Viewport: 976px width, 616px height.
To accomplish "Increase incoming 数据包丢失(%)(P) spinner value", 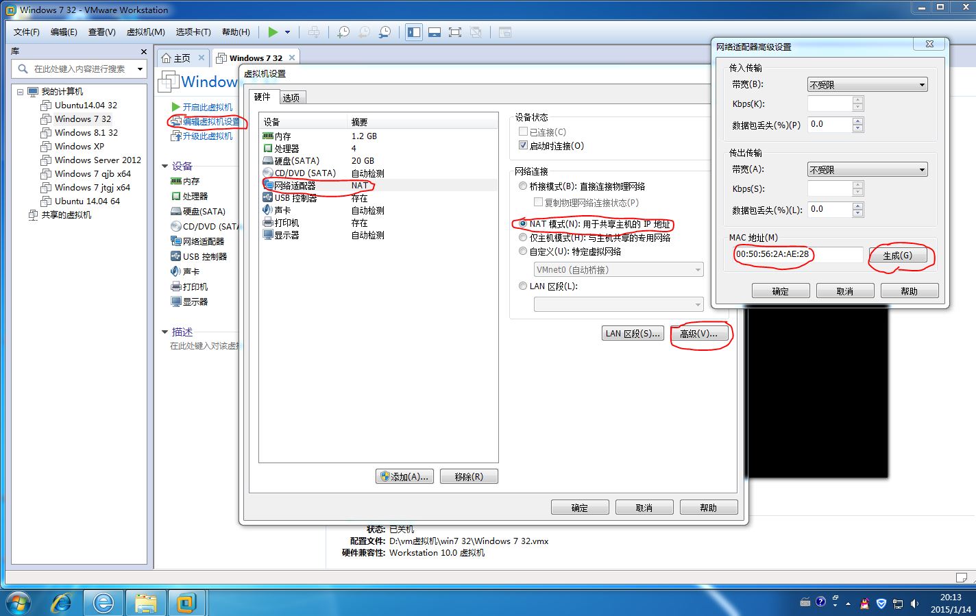I will 858,121.
